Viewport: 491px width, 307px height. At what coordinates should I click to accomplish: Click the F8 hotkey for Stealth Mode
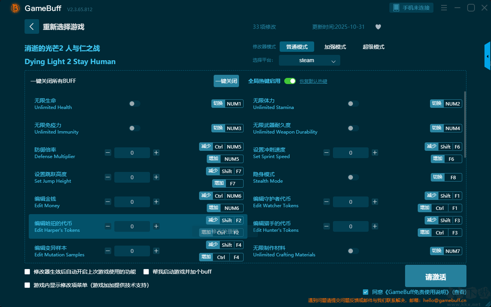click(446, 177)
